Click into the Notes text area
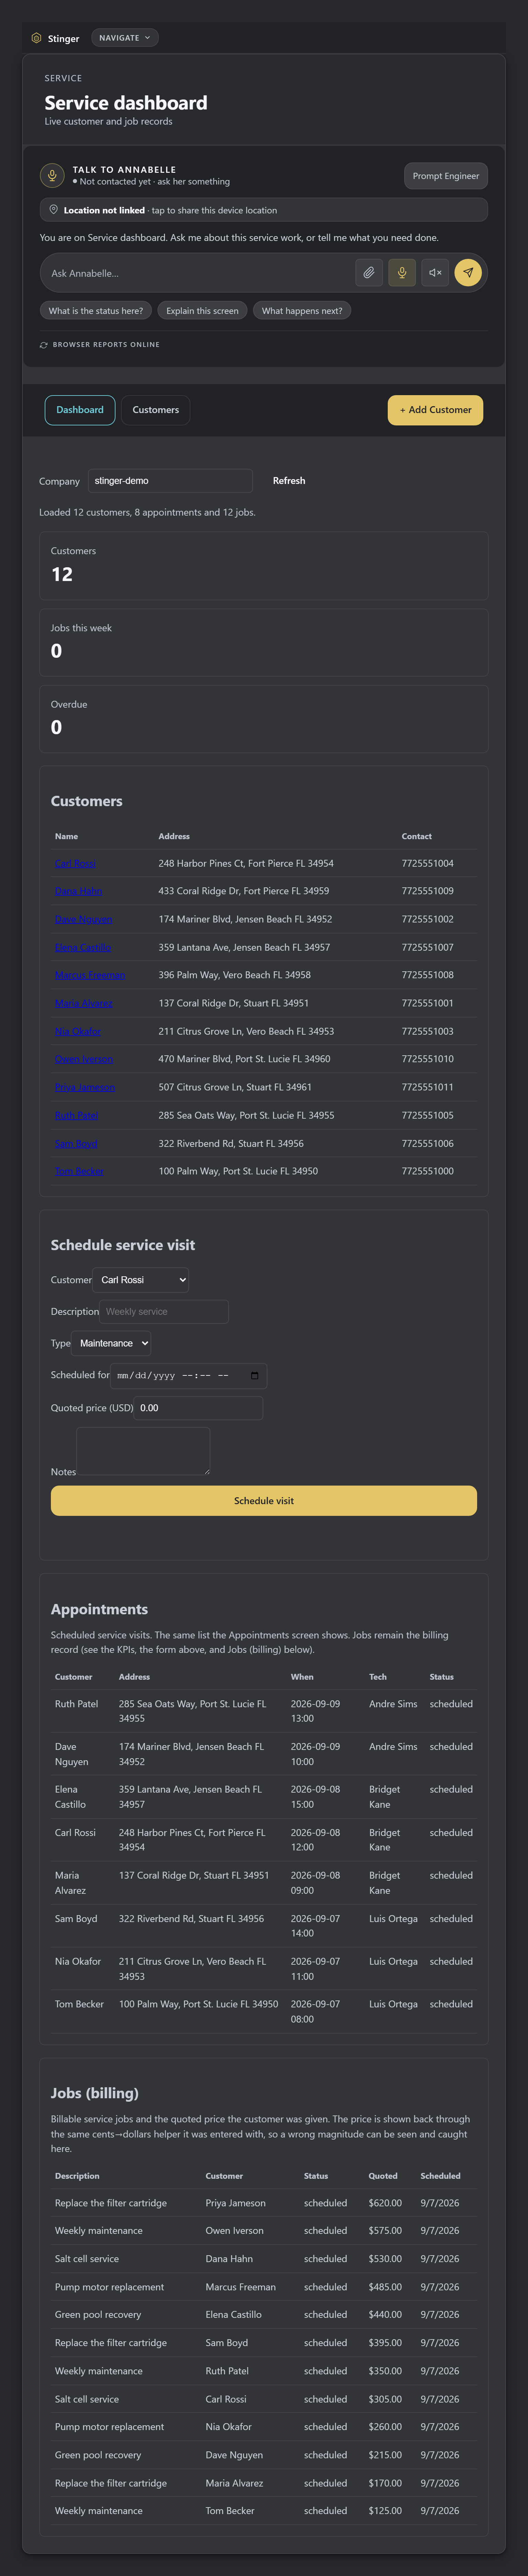 tap(144, 1451)
